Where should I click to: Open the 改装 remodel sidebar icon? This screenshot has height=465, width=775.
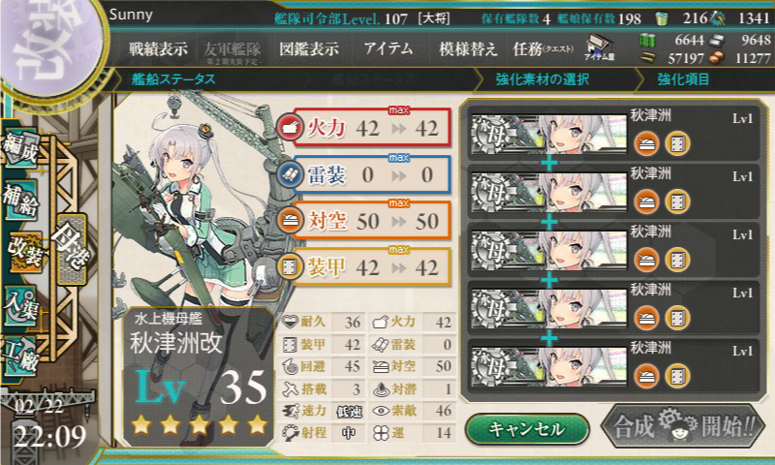point(23,252)
